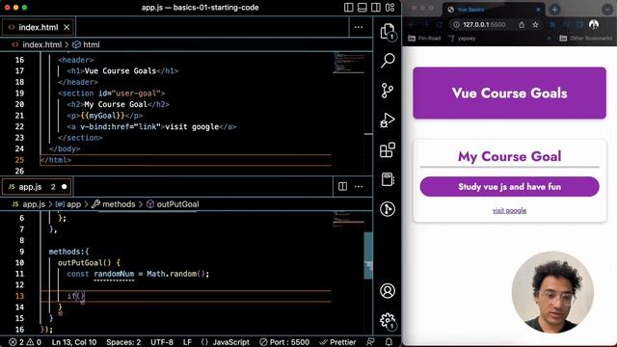Open the browser profile avatar

point(594,24)
